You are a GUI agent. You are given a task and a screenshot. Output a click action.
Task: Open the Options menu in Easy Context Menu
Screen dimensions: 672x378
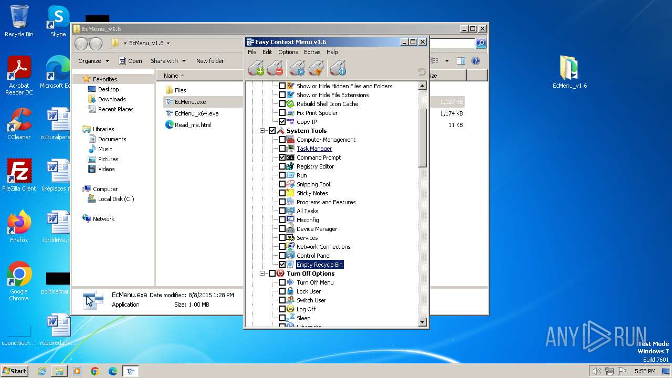click(288, 52)
